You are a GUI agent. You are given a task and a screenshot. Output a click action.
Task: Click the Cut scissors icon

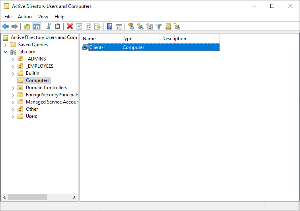[49, 26]
